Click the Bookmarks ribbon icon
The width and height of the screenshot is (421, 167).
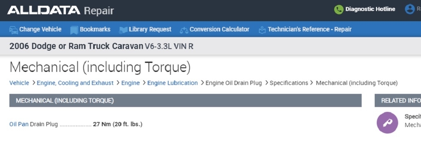pos(74,30)
